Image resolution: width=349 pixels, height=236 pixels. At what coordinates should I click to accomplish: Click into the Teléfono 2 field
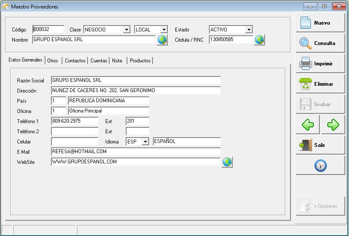pyautogui.click(x=75, y=132)
